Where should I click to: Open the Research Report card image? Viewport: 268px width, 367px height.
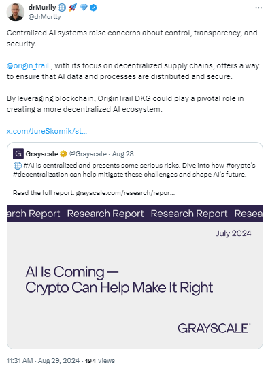(135, 277)
